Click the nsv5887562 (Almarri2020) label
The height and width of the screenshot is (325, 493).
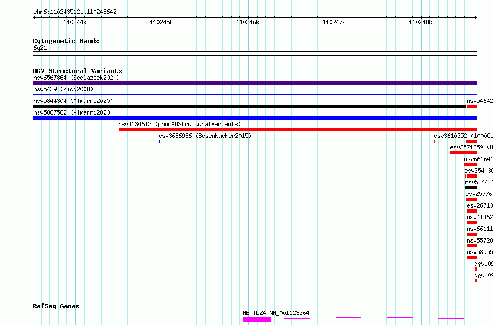click(73, 112)
